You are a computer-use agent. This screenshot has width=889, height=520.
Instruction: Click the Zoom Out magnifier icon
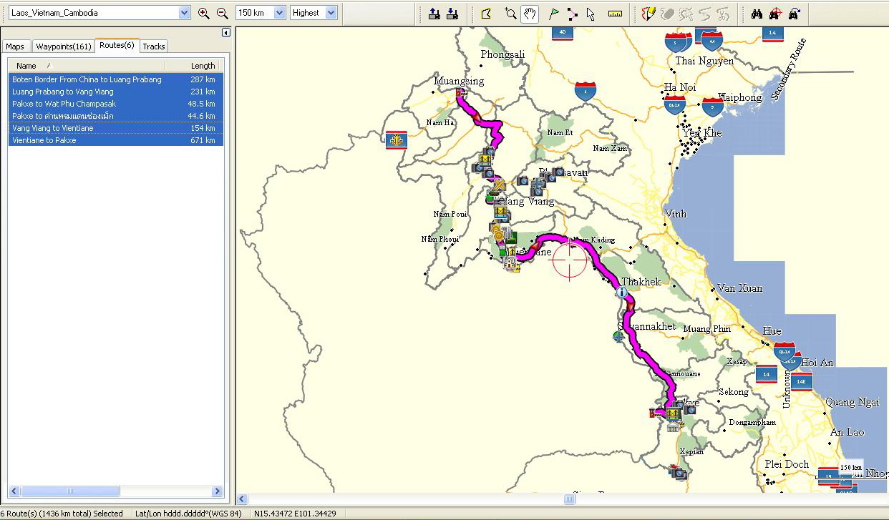tap(222, 13)
